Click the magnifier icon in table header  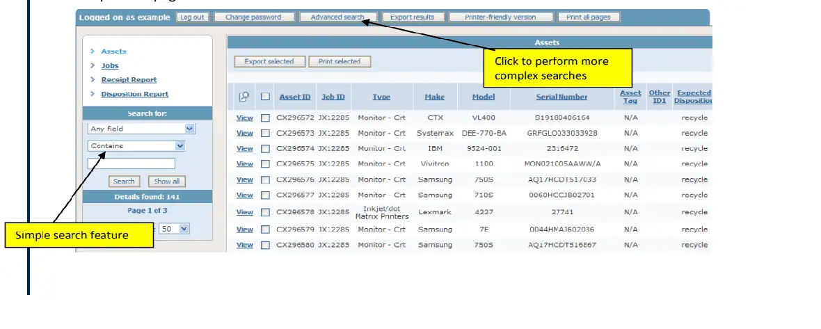[244, 97]
